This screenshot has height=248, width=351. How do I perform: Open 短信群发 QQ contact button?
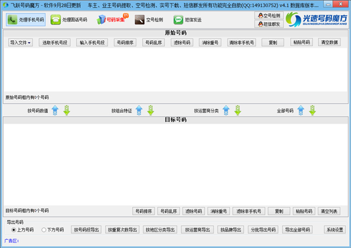pos(269,24)
